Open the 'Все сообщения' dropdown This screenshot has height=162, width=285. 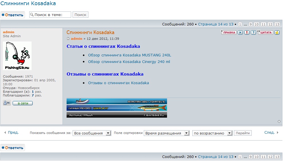(x=92, y=133)
